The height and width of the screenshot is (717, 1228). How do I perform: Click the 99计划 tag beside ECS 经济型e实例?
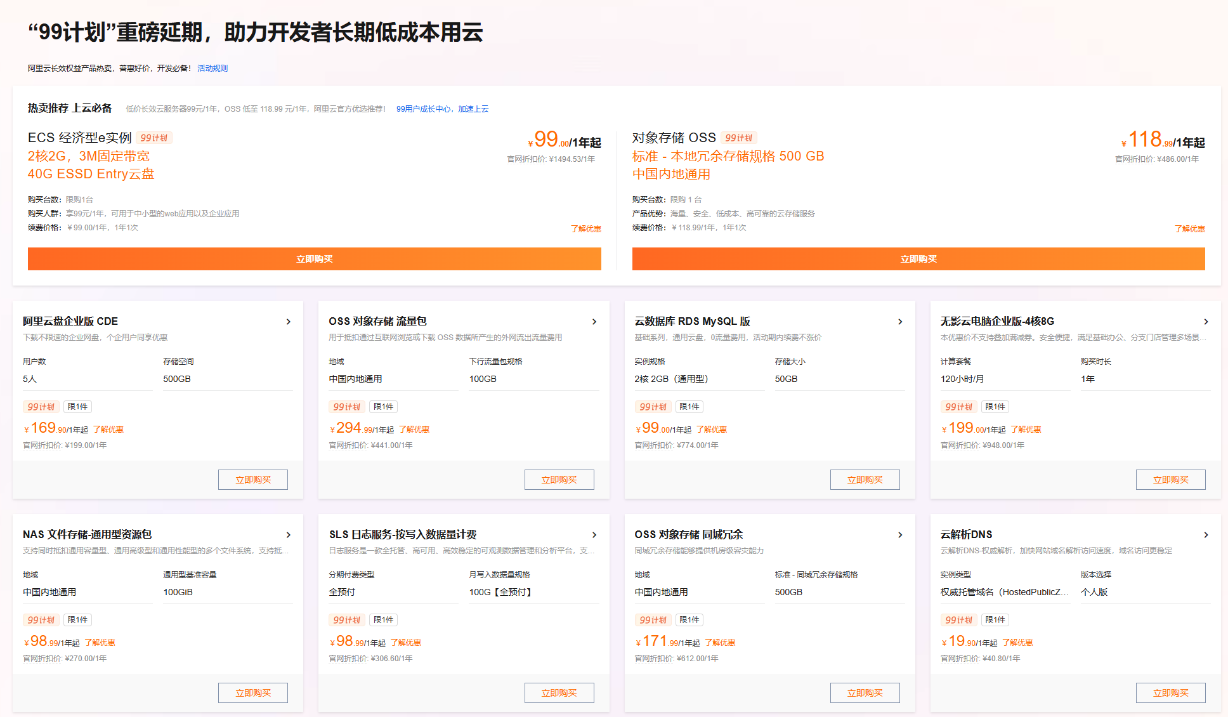pos(154,138)
